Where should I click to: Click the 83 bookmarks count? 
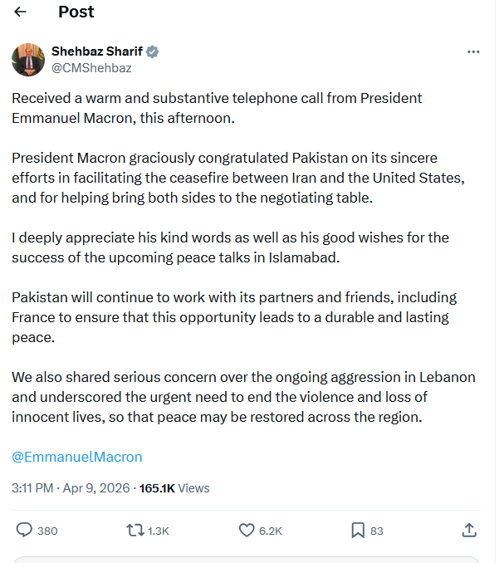[376, 531]
